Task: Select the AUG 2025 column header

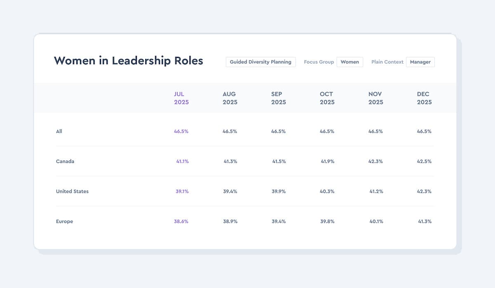Action: click(230, 98)
